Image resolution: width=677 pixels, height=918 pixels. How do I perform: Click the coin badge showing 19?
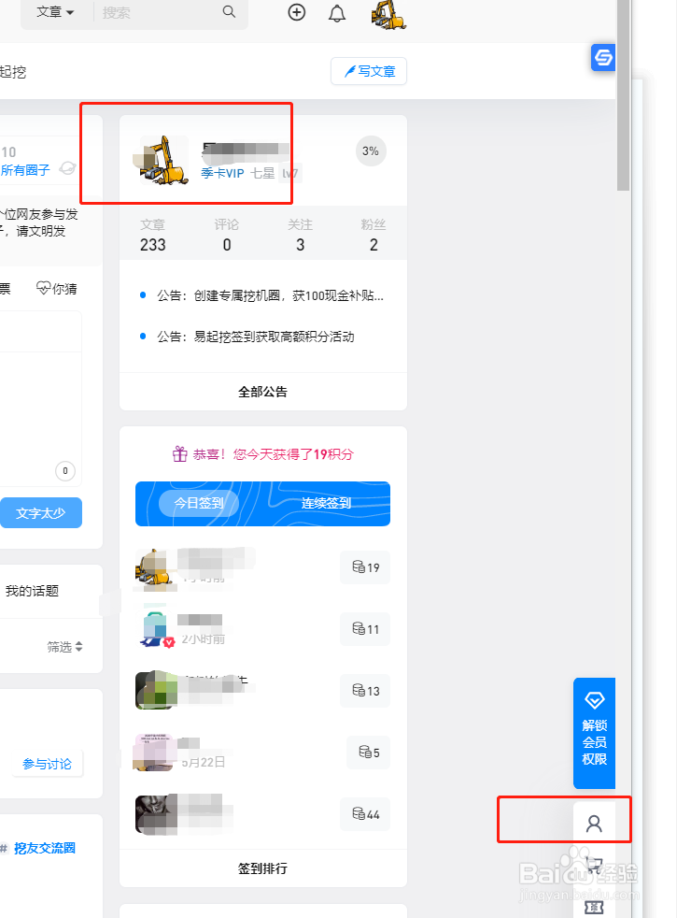click(365, 567)
